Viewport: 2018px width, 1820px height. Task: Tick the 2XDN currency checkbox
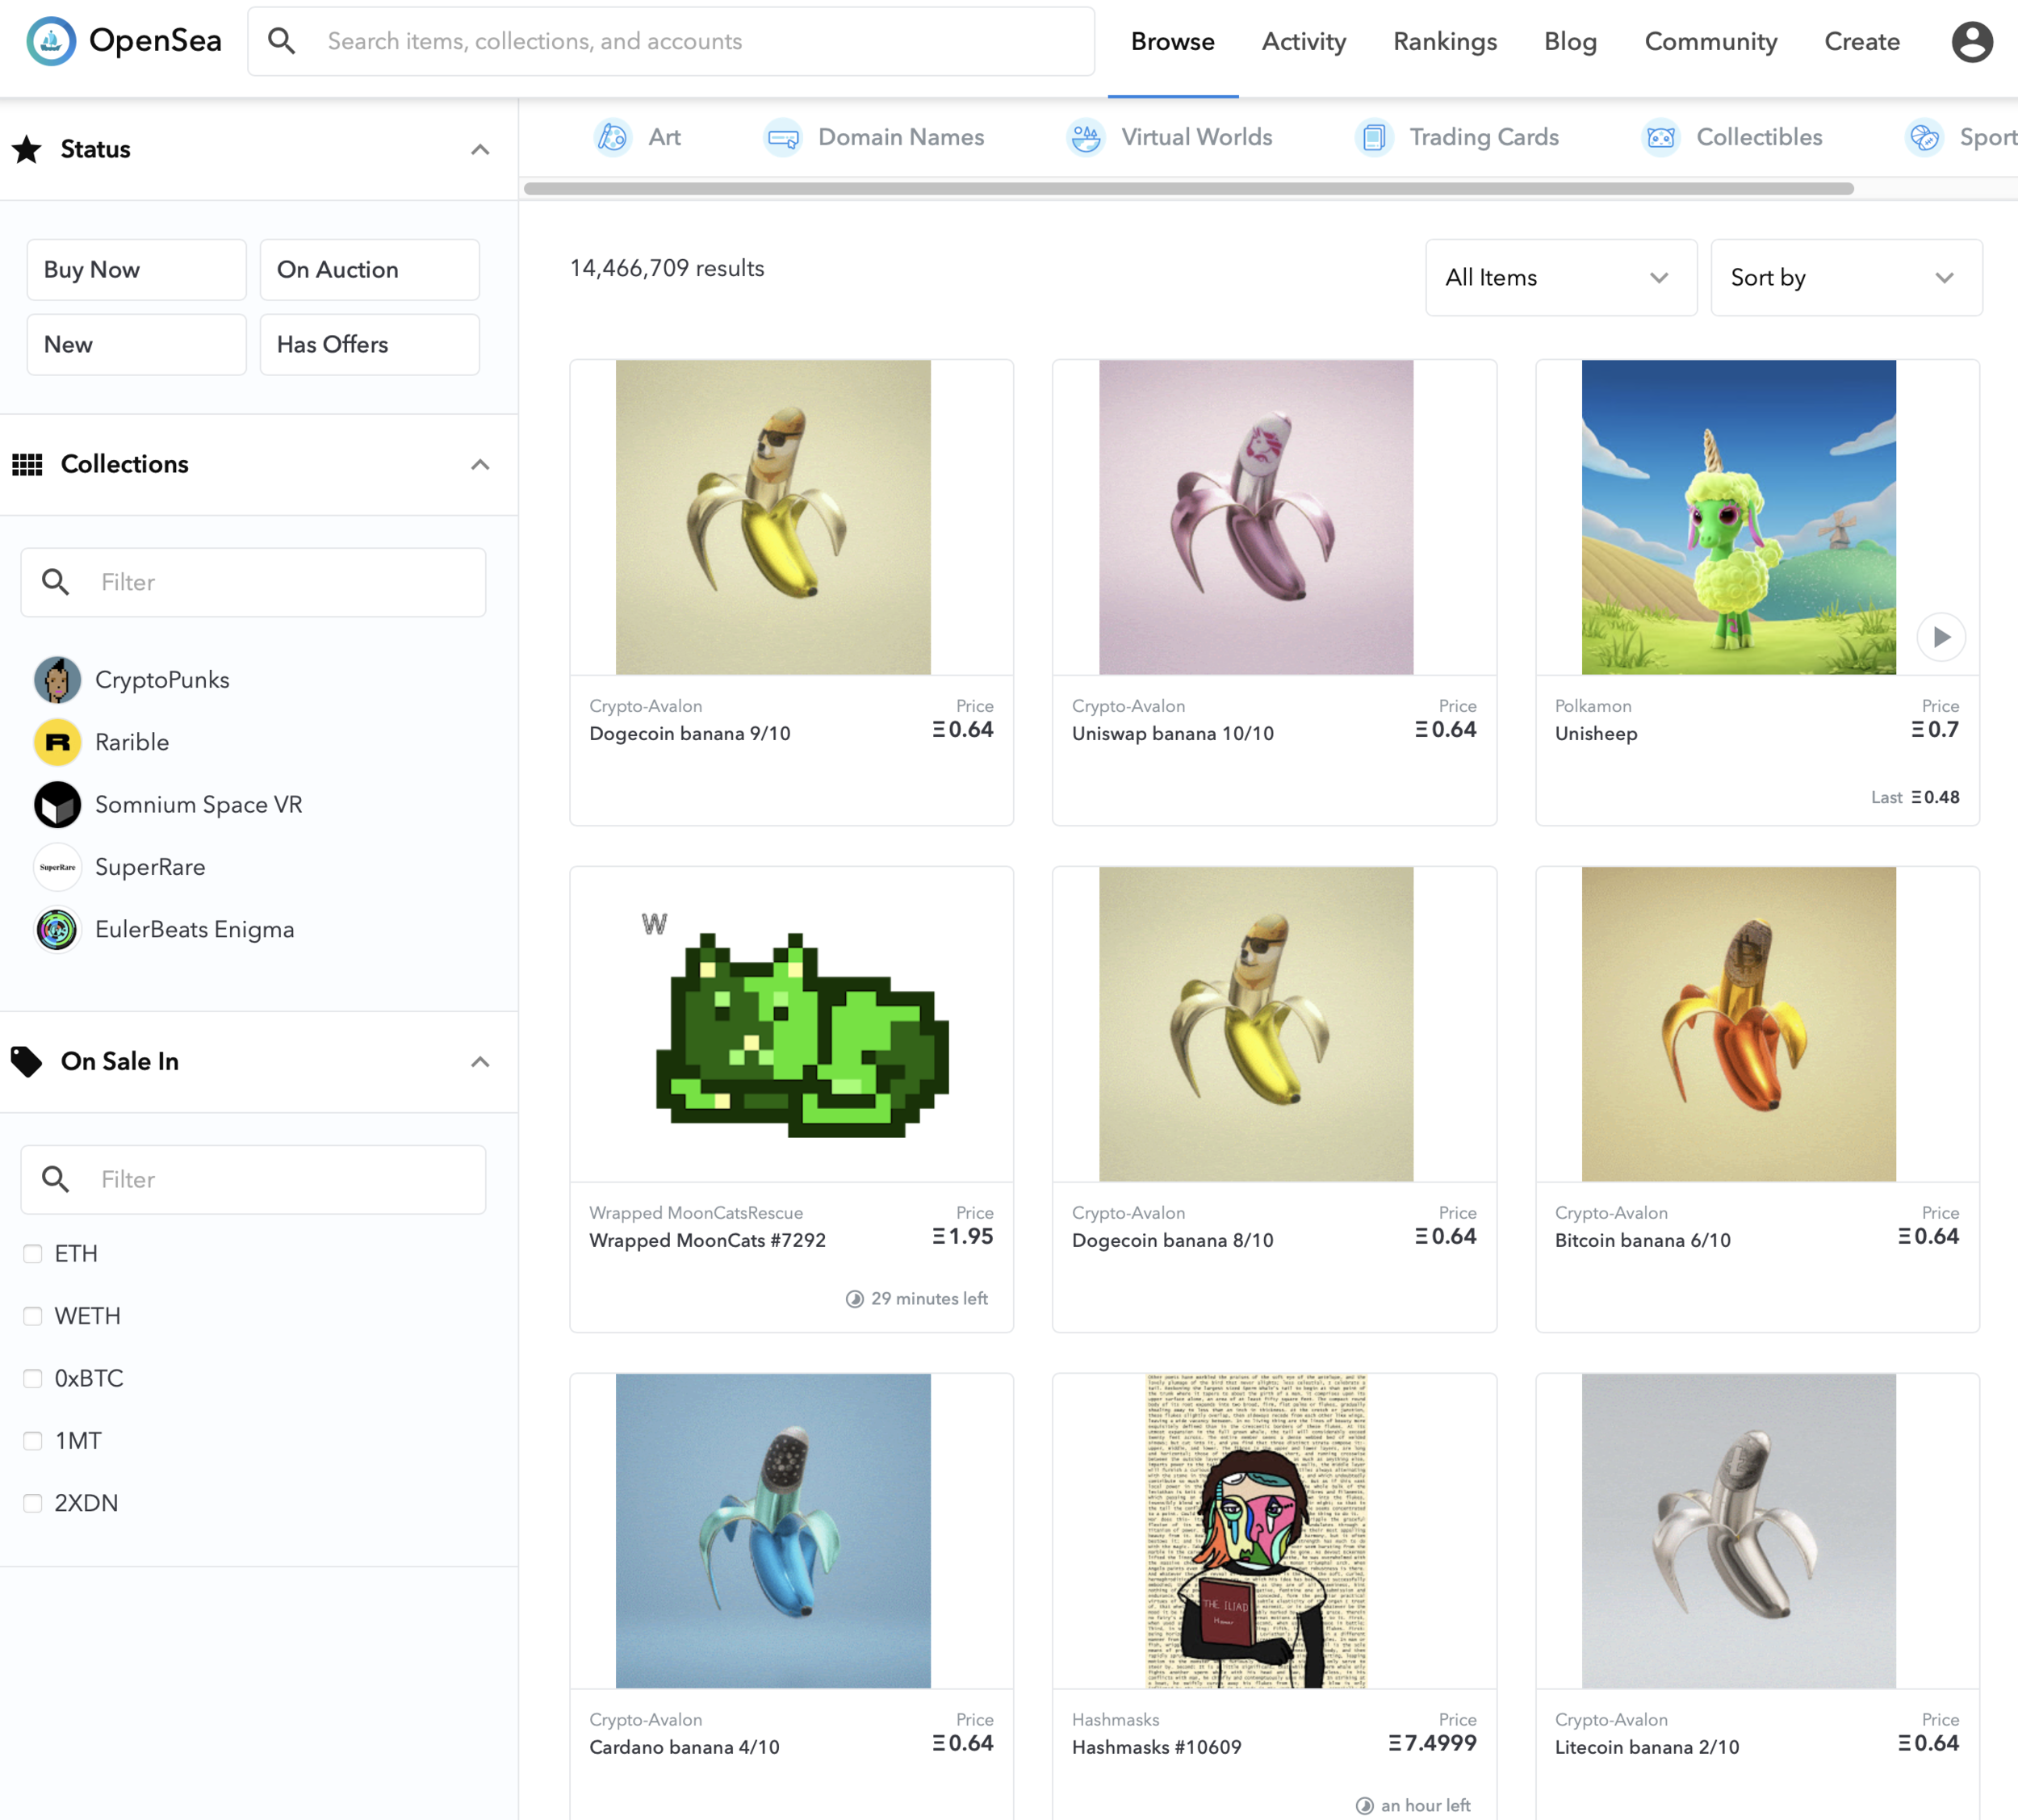coord(33,1503)
